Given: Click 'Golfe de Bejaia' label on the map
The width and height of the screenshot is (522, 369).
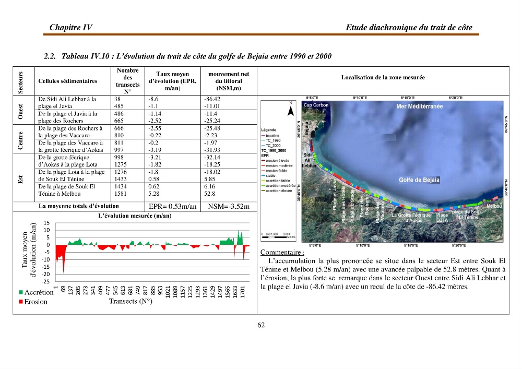Looking at the screenshot, I should pos(419,180).
